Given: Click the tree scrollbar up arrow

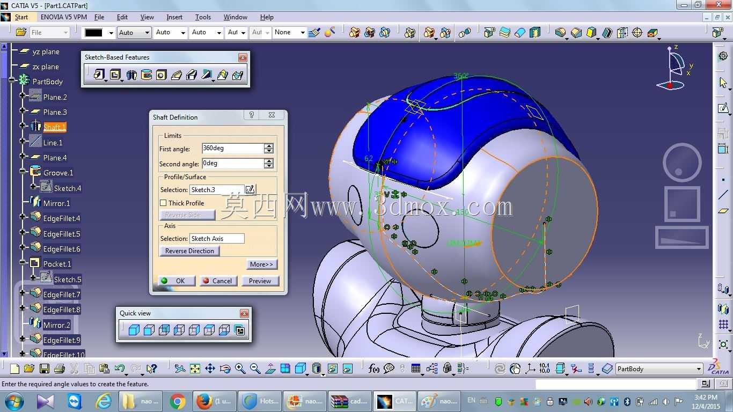Looking at the screenshot, I should [4, 47].
